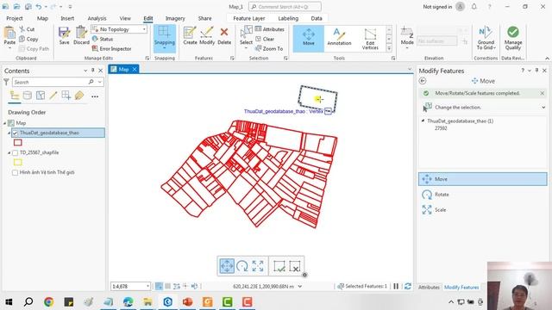This screenshot has height=310, width=552.
Task: Click Cut in the Clipboard group
Action: (x=27, y=29)
